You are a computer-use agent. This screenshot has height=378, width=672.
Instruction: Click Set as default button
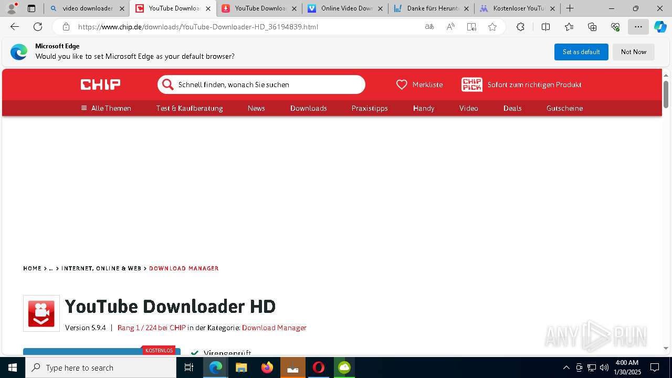[x=581, y=52]
